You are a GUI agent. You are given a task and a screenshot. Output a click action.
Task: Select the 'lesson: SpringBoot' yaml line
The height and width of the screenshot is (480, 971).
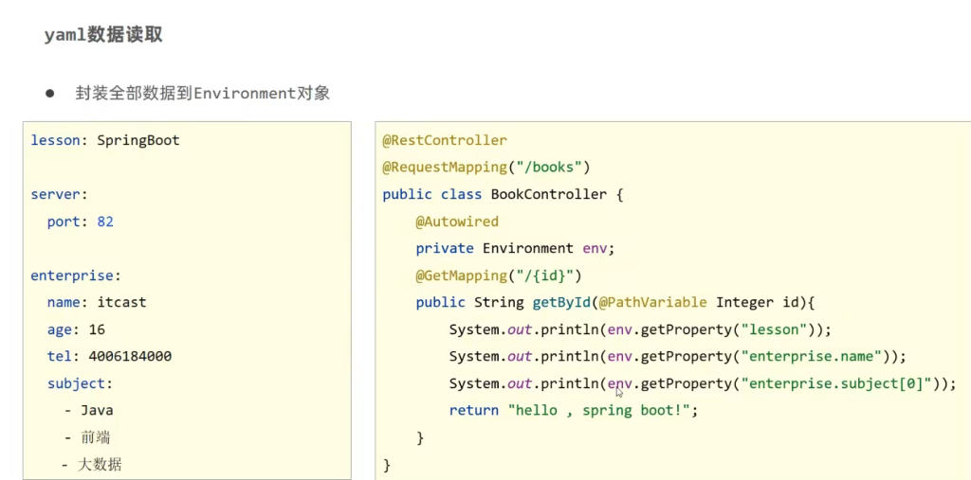click(104, 140)
